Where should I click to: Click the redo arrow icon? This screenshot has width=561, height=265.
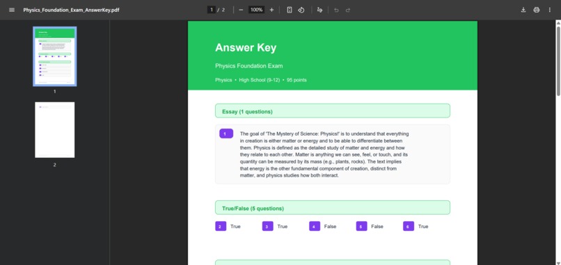point(348,10)
